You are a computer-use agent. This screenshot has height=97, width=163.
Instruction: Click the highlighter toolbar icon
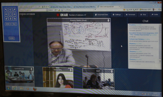click(59, 10)
